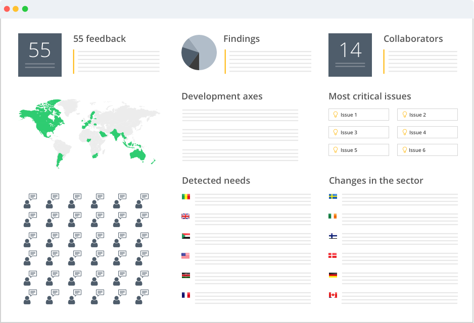474x323 pixels.
Task: Open the Issue 4 entry
Action: coord(427,132)
